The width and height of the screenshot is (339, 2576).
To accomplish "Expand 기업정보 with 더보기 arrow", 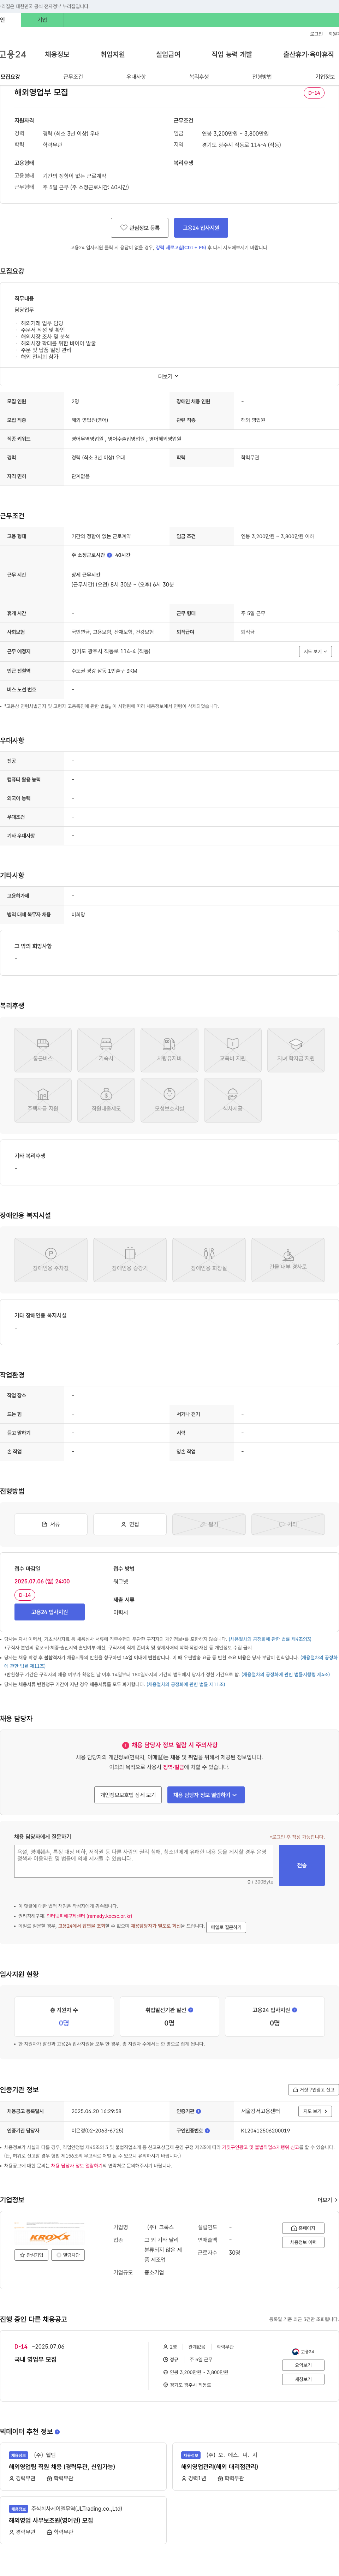I will pyautogui.click(x=327, y=2200).
